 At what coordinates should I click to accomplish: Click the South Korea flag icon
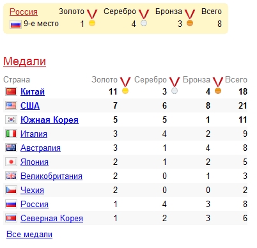coord(11,120)
